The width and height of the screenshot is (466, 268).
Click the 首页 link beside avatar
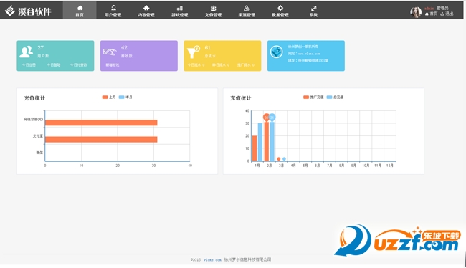(431, 14)
